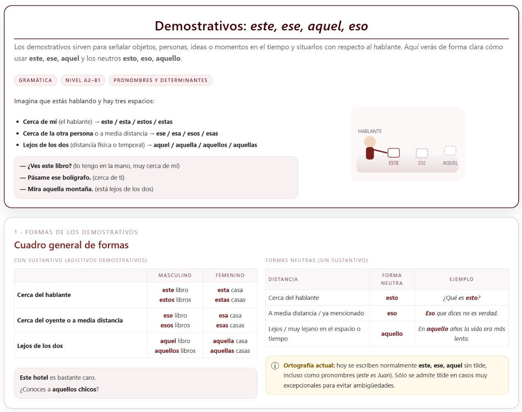
Task: Select the GRAMÁTICA tag pill
Action: click(x=35, y=80)
